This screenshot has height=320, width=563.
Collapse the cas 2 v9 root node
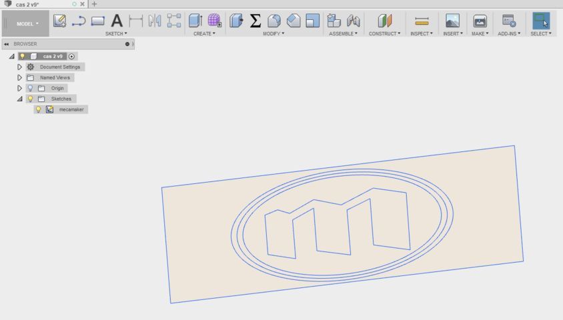(12, 56)
